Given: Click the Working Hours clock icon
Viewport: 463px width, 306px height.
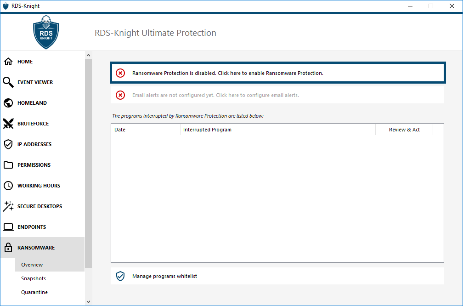Looking at the screenshot, I should tap(8, 186).
